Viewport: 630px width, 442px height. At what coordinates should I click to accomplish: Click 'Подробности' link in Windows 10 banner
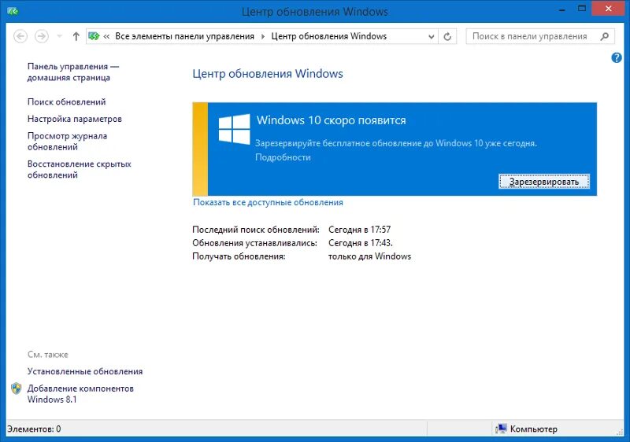pyautogui.click(x=283, y=157)
